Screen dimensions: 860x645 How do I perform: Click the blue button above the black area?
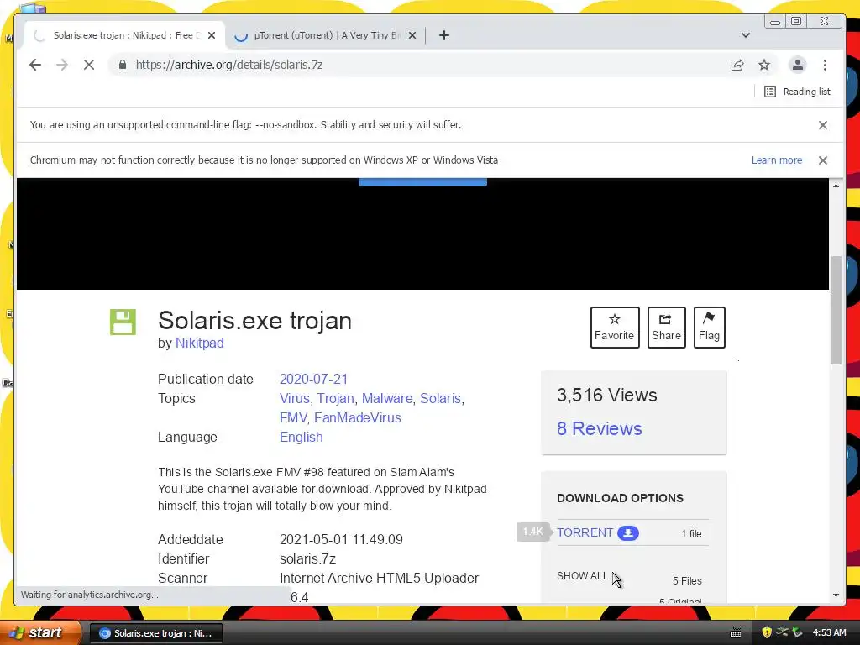click(x=422, y=182)
